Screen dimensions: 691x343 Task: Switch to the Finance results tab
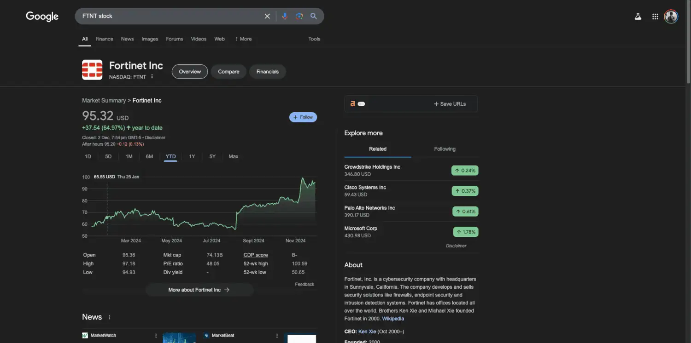coord(104,39)
